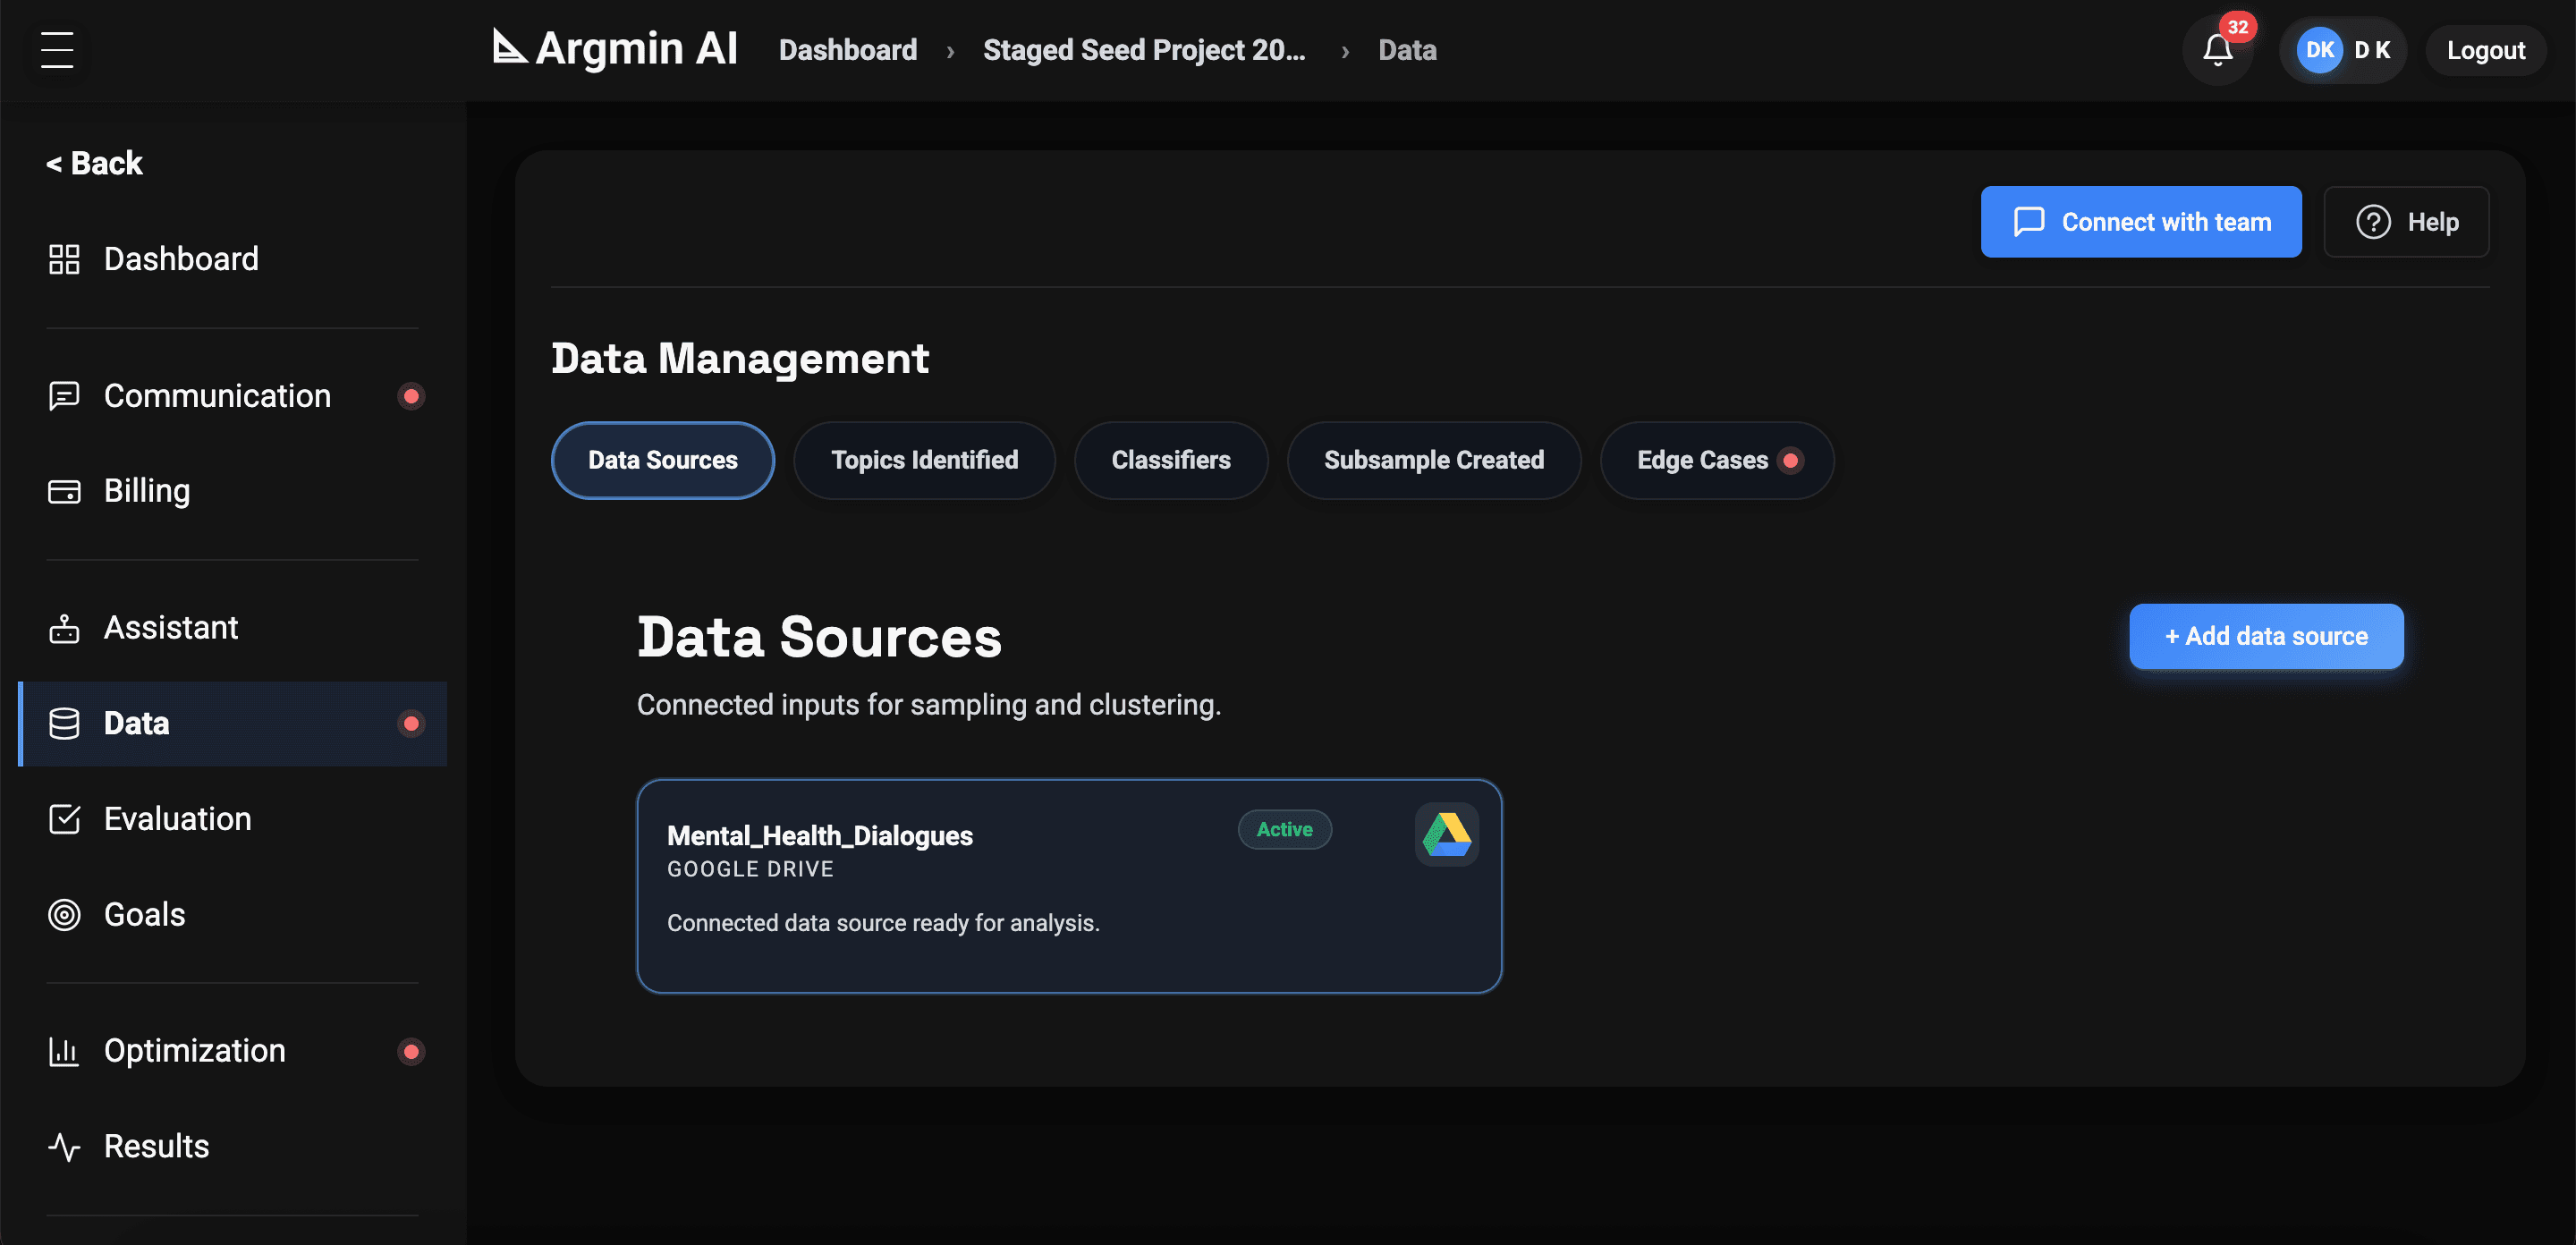Navigate to Dashboard via breadcrumb
This screenshot has height=1245, width=2576.
(847, 49)
